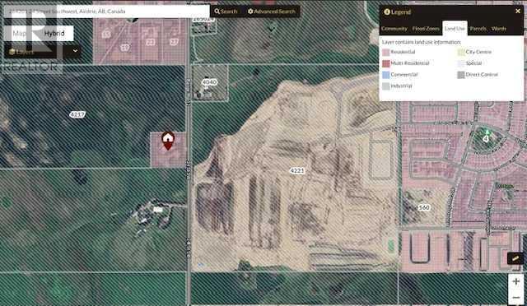Open the yellow ruler measure tool

(515, 258)
